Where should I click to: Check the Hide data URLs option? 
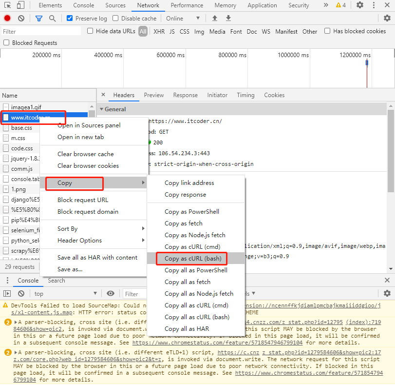click(90, 31)
